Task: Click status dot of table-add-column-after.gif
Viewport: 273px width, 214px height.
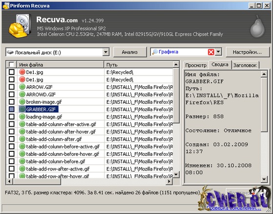Action: [22, 139]
